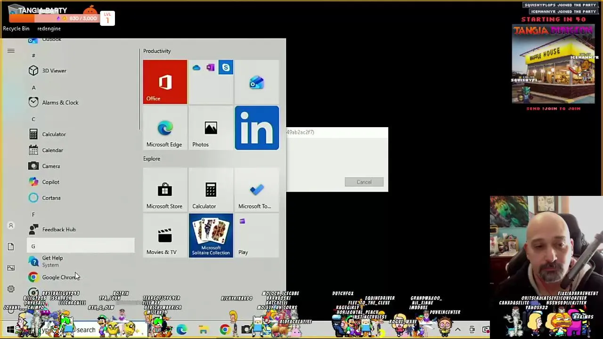The image size is (603, 339).
Task: Open the folder tile with OneDrive, OneNote, Skype
Action: [211, 82]
